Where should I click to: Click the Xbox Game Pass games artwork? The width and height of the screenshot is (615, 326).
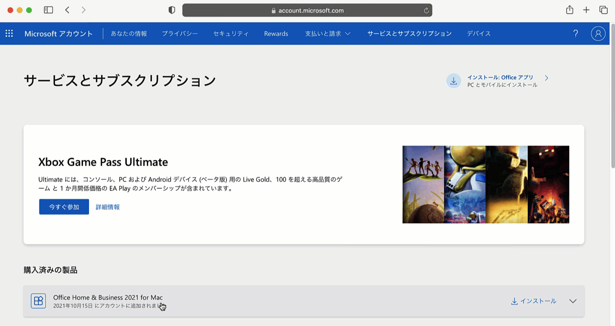(x=486, y=184)
